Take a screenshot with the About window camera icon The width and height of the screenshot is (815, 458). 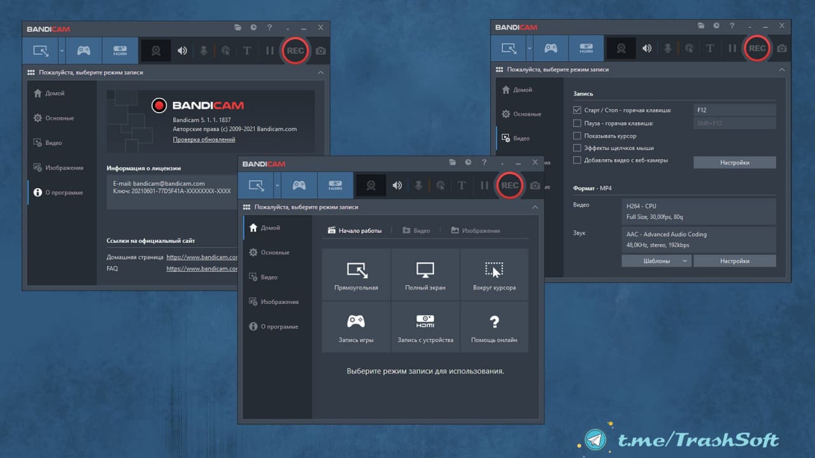(321, 51)
